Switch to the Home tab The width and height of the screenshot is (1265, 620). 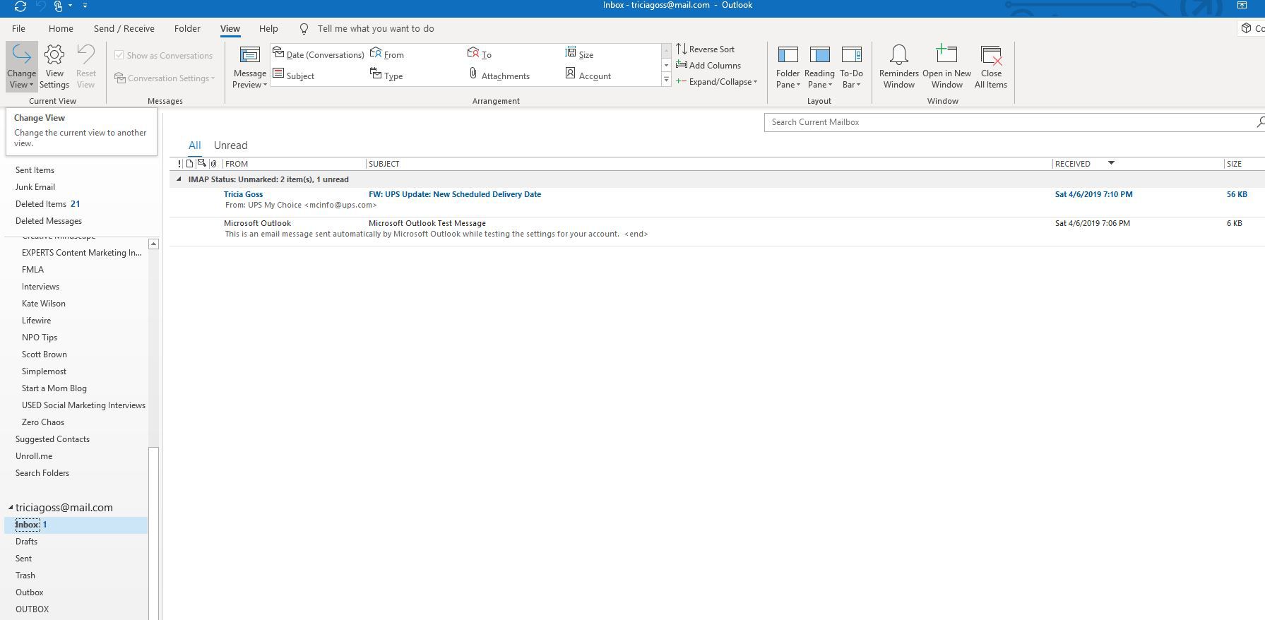click(61, 29)
